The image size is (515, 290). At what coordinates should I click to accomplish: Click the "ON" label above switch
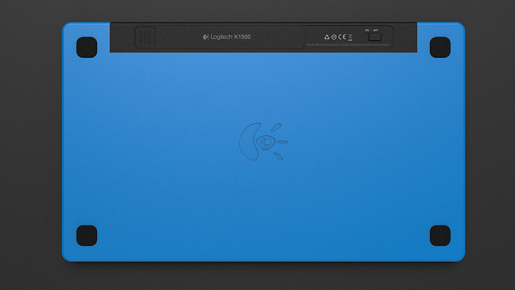click(x=367, y=30)
